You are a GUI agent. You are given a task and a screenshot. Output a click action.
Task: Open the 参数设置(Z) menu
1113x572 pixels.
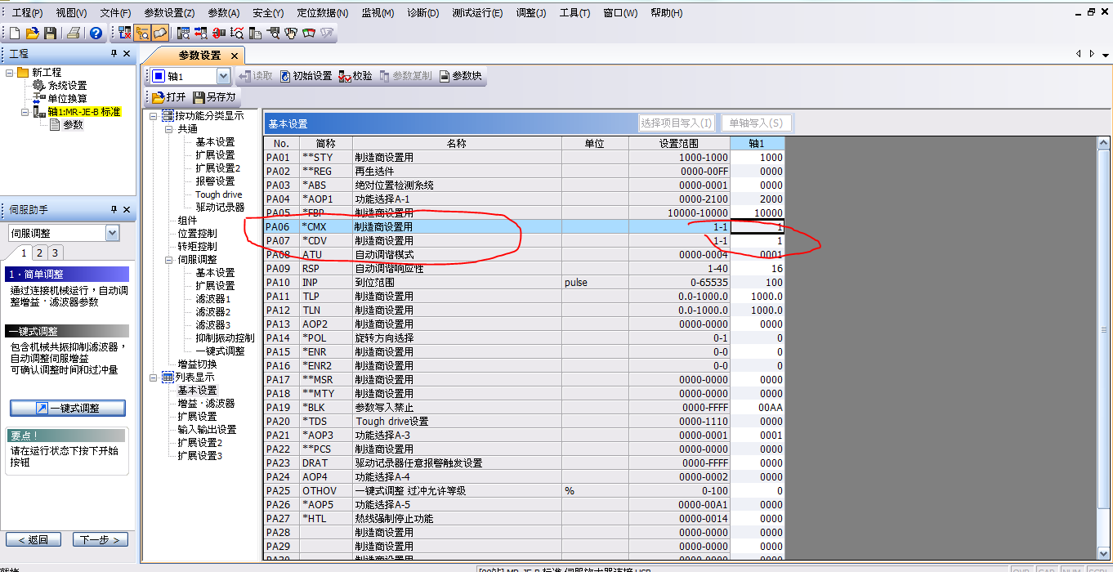(x=168, y=13)
